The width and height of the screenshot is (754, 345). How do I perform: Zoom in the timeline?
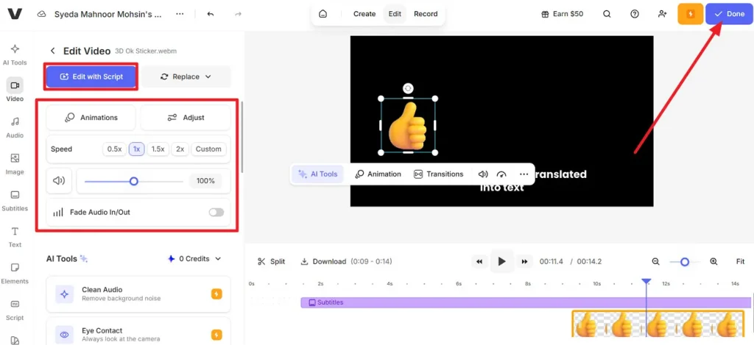[714, 261]
